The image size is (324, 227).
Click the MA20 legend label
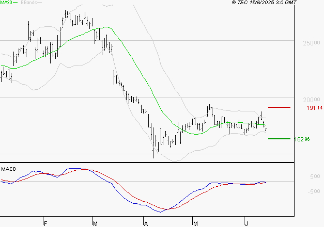[6, 3]
